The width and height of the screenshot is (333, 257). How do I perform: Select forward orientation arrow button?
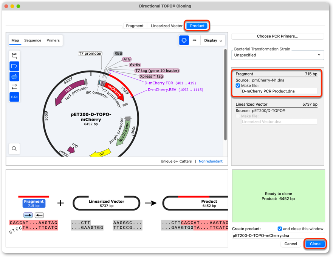click(x=28, y=215)
